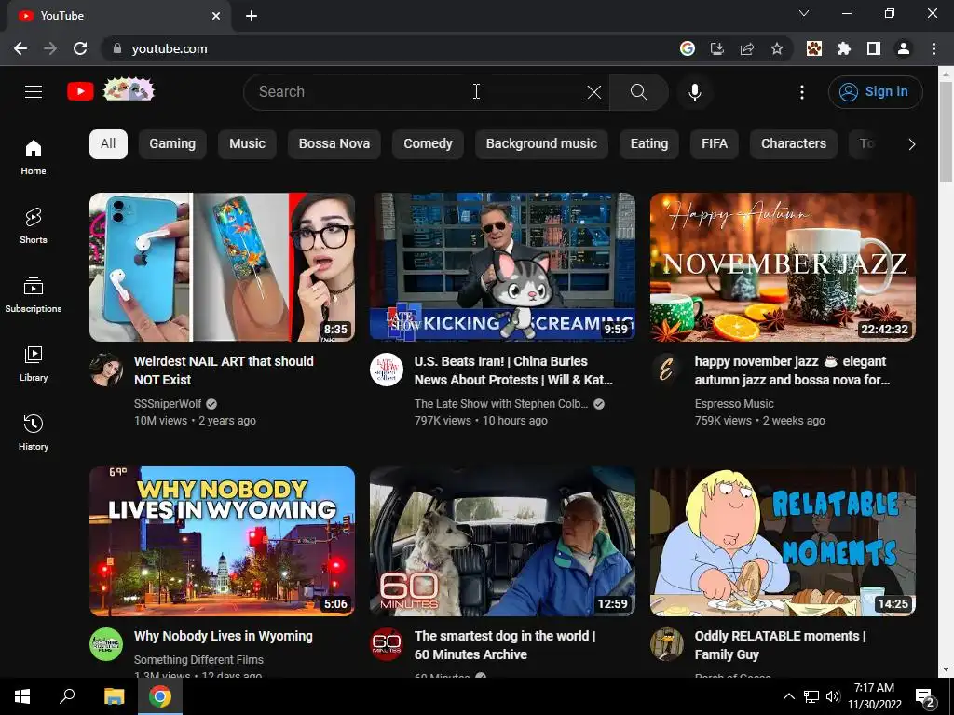Select the Background music chip
Screen dimensions: 954x715
point(541,144)
